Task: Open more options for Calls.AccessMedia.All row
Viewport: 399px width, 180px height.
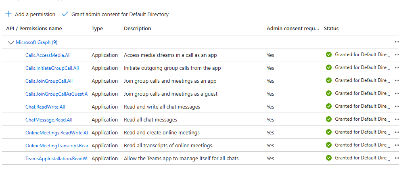Action: (x=397, y=55)
